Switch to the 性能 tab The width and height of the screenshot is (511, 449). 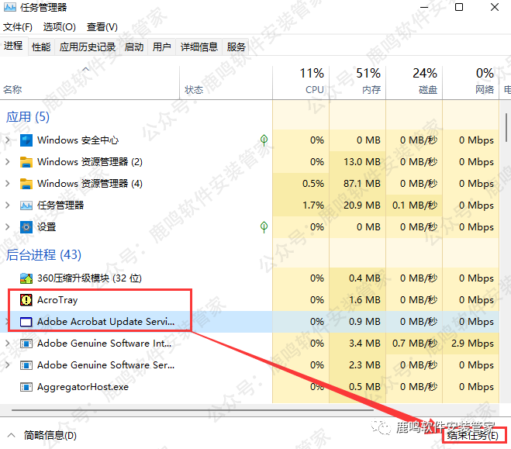[41, 47]
